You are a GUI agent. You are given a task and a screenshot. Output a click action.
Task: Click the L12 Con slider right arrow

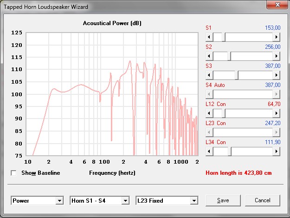pos(277,113)
